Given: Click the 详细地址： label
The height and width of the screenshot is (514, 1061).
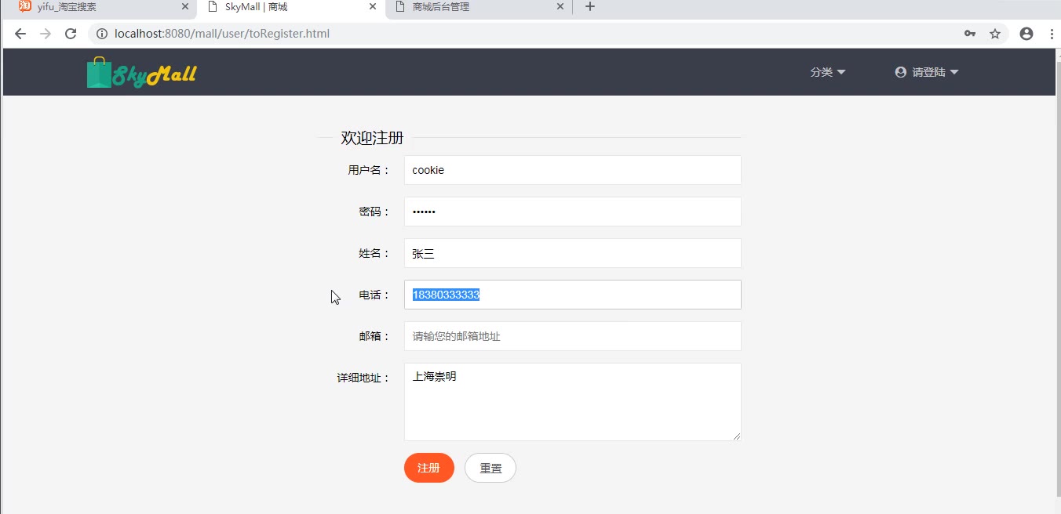Looking at the screenshot, I should (x=364, y=378).
